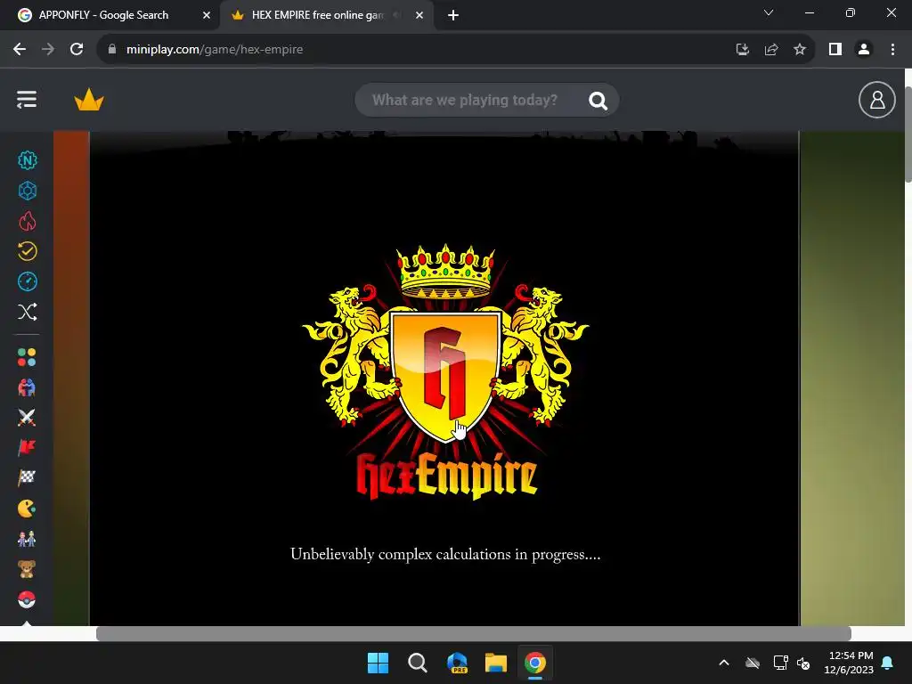Go forward in browser history
912x684 pixels.
[48, 50]
